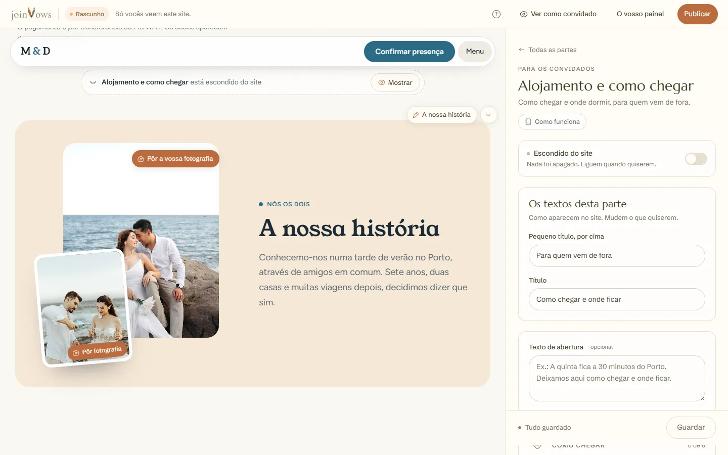728x455 pixels.
Task: Click Pôr fotografia on the small photo
Action: [x=98, y=351]
